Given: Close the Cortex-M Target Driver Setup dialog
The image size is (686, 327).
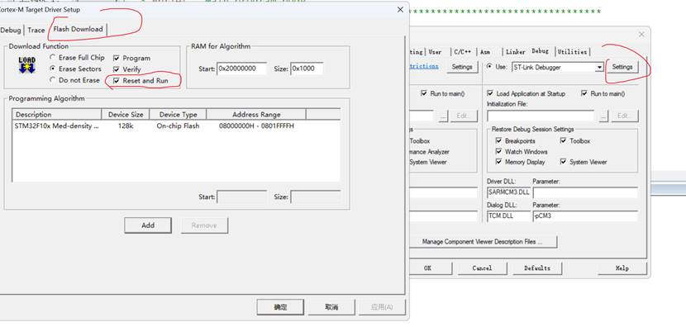Looking at the screenshot, I should (400, 10).
